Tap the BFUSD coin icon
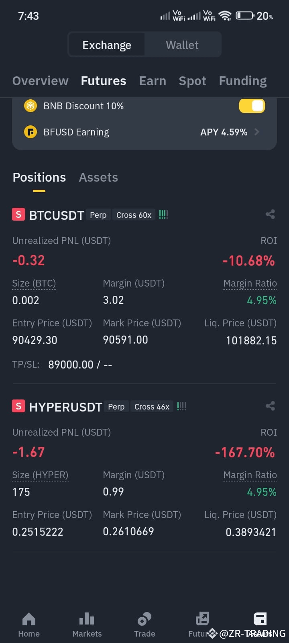 pyautogui.click(x=31, y=132)
